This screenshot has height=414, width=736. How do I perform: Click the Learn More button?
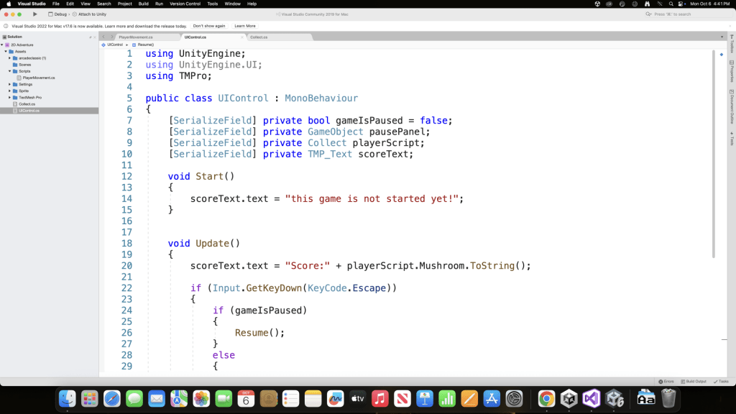coord(245,26)
